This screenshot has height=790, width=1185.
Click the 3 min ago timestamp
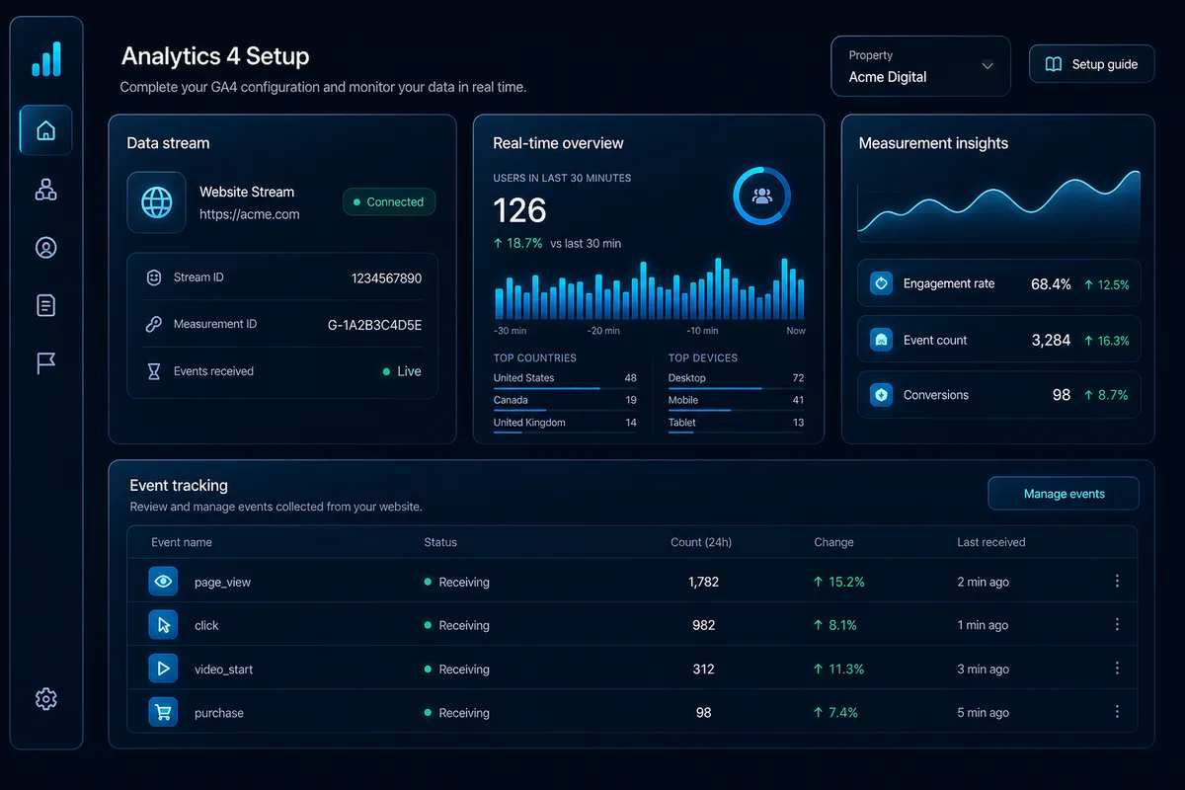[983, 670]
